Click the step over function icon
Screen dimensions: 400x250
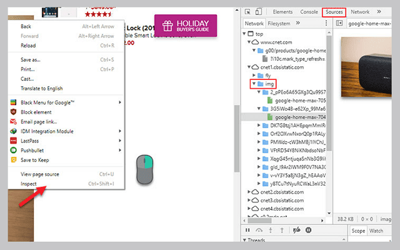coord(259,231)
